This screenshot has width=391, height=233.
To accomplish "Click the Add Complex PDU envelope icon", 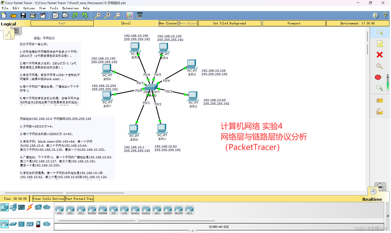I will click(380, 111).
